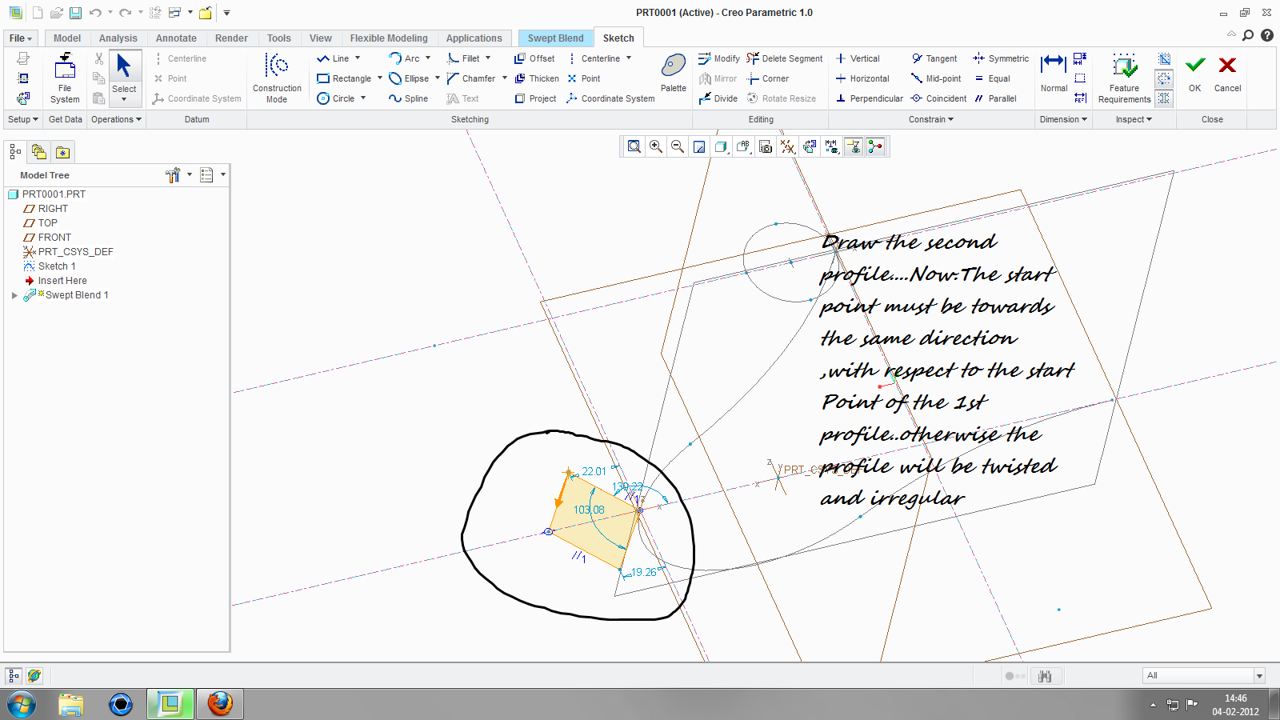The height and width of the screenshot is (720, 1280).
Task: Open the File menu
Action: tap(21, 38)
